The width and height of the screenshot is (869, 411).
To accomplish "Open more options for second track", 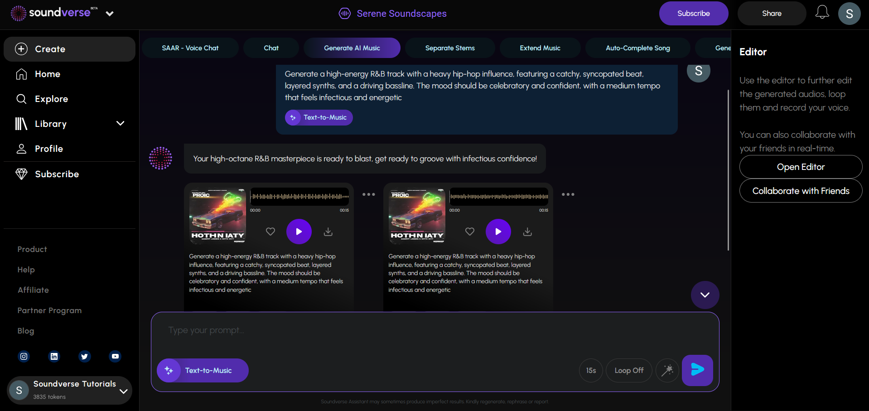I will click(x=568, y=194).
